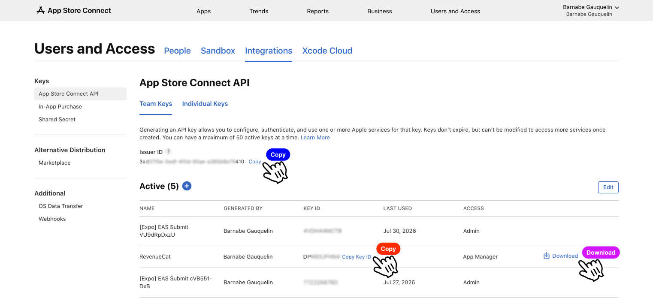Select the [Expo] EAS Submit VU9dRpDxzU key name
The height and width of the screenshot is (298, 653).
click(164, 231)
